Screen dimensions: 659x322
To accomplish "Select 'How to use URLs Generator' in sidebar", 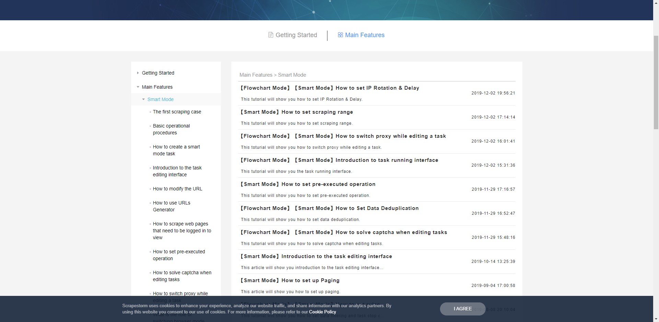I will coord(172,206).
